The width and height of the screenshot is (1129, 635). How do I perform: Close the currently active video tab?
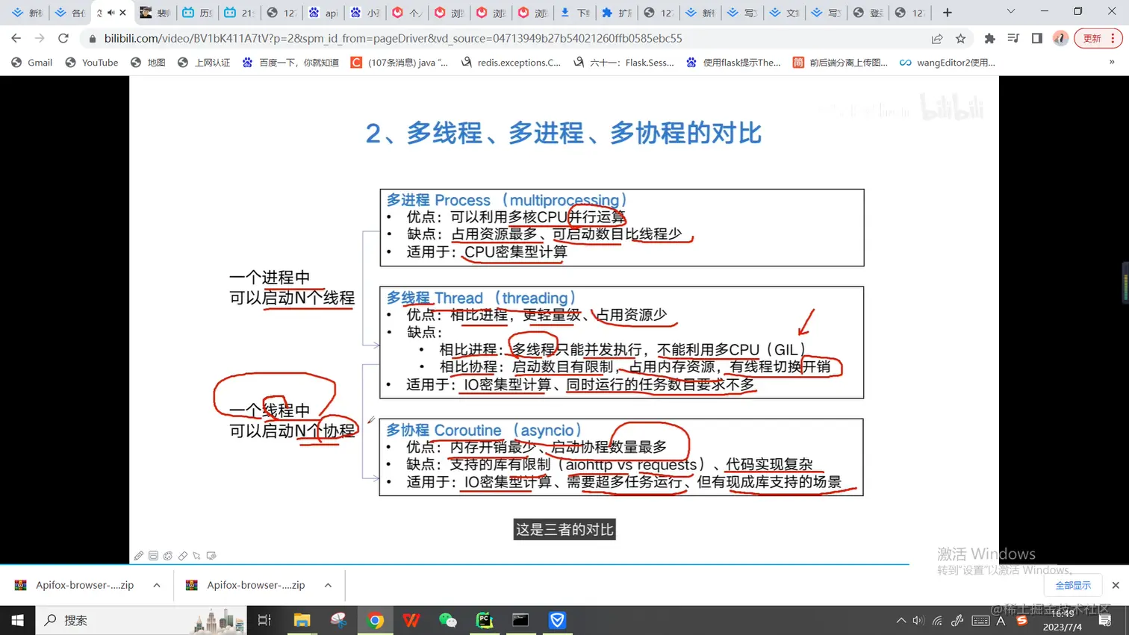pos(123,13)
